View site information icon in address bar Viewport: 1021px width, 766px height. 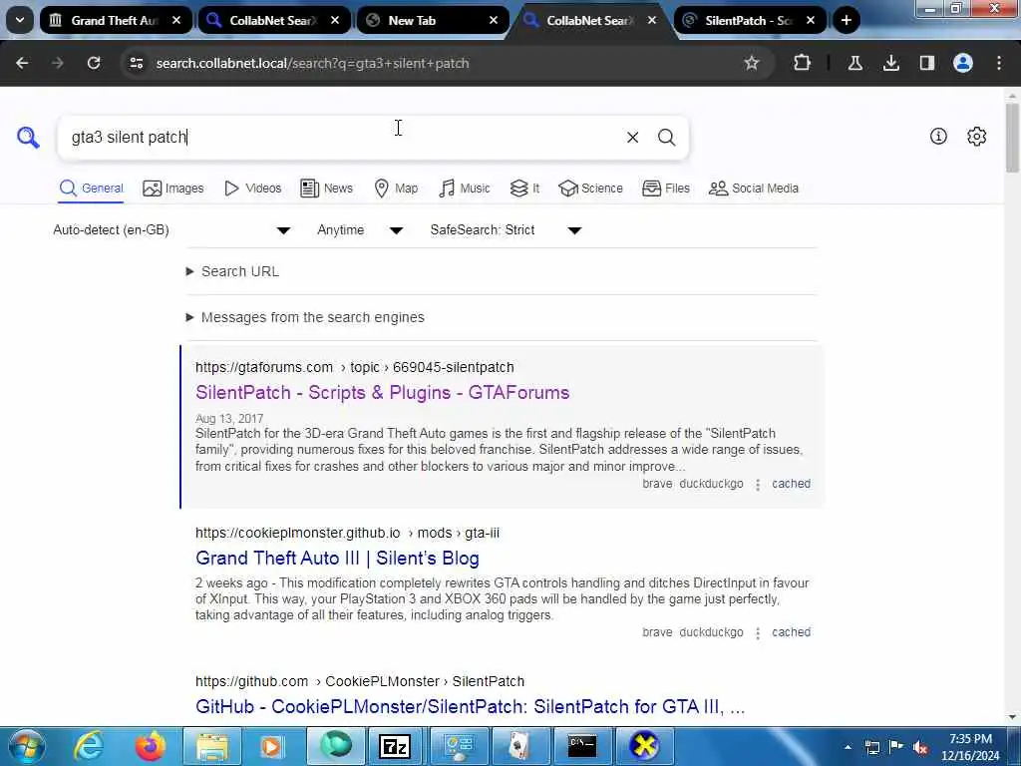pos(136,63)
